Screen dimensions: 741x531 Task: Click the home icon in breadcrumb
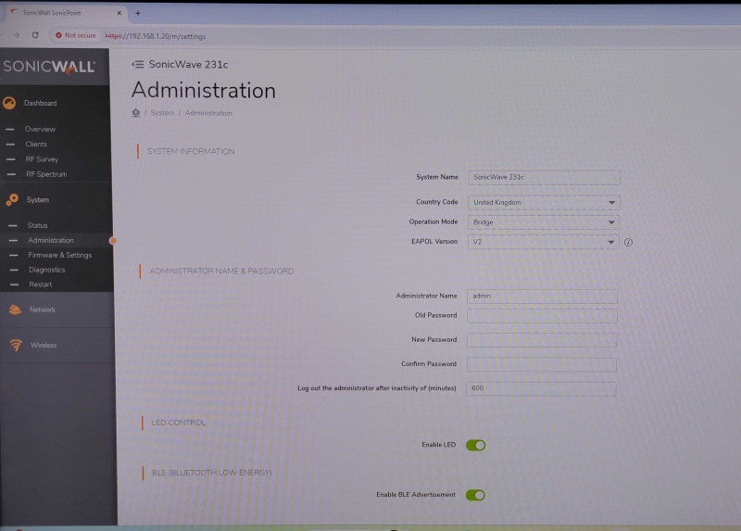[135, 112]
